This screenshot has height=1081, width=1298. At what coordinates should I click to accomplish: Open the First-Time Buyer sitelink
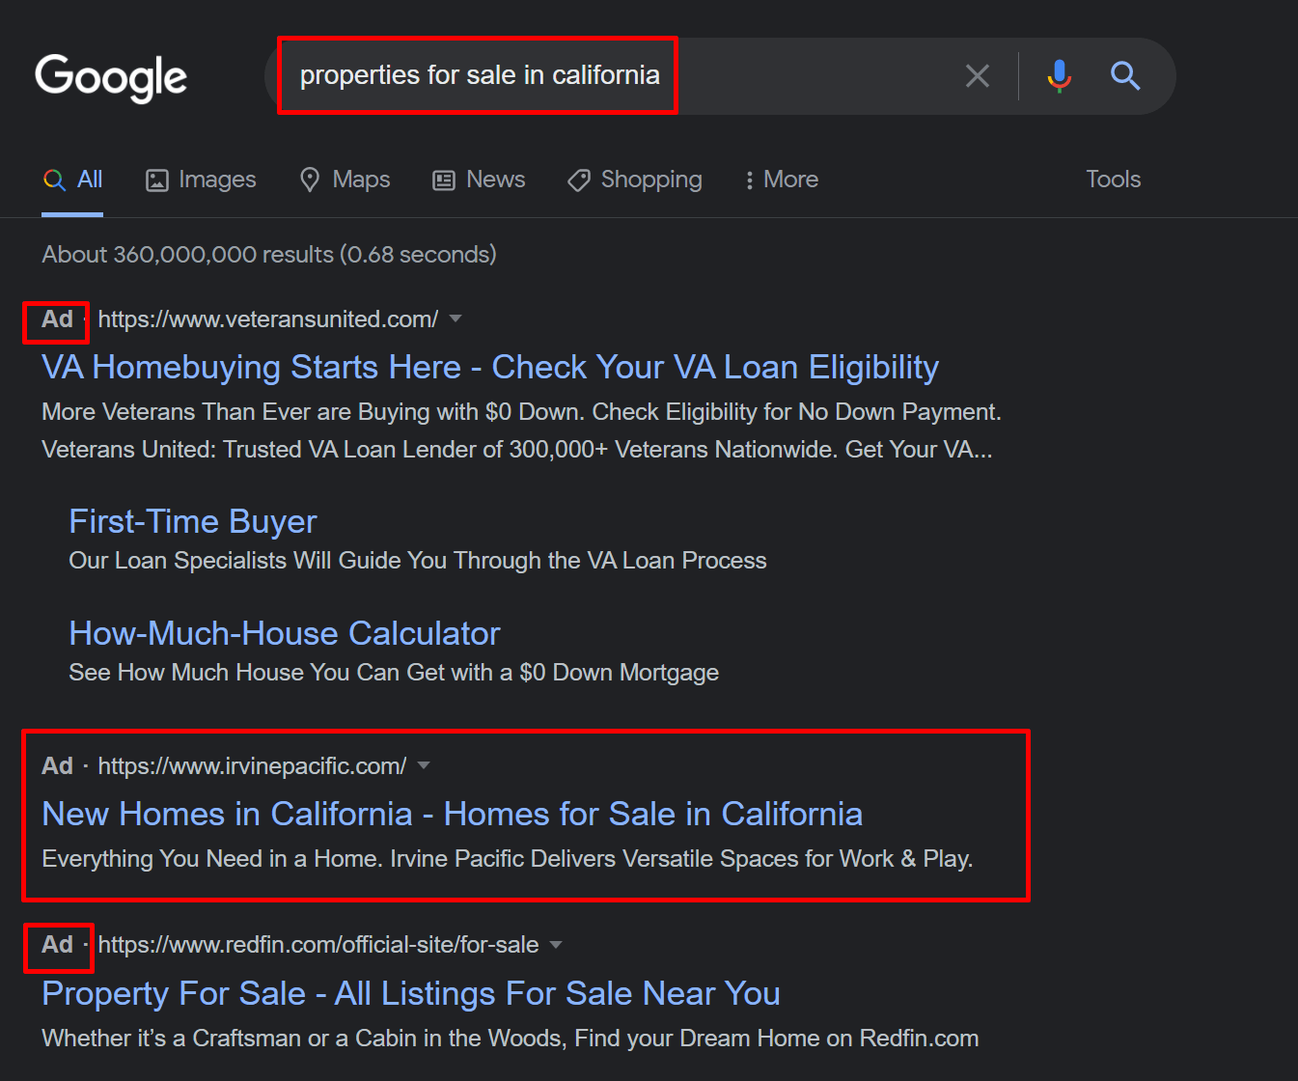coord(192,521)
